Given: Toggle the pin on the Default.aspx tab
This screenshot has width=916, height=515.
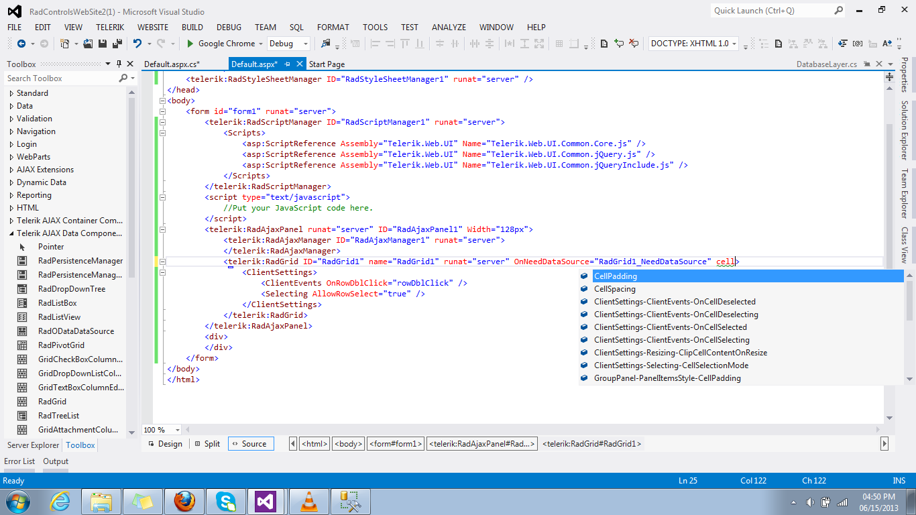Looking at the screenshot, I should point(287,64).
